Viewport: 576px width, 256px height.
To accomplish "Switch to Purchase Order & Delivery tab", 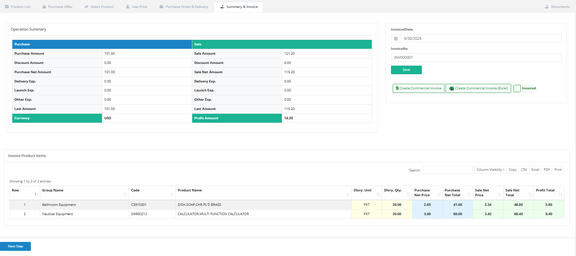I will [184, 7].
